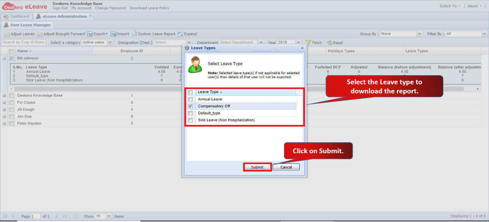The height and width of the screenshot is (222, 489).
Task: Open the My Account link
Action: [81, 8]
